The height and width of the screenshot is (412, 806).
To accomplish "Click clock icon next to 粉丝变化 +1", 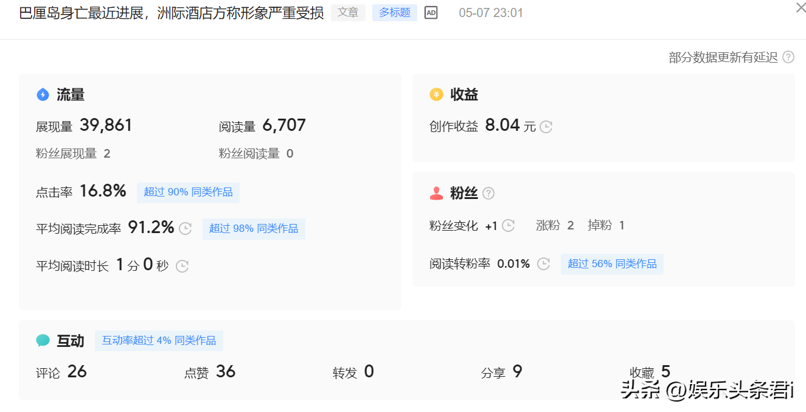I will (x=509, y=226).
